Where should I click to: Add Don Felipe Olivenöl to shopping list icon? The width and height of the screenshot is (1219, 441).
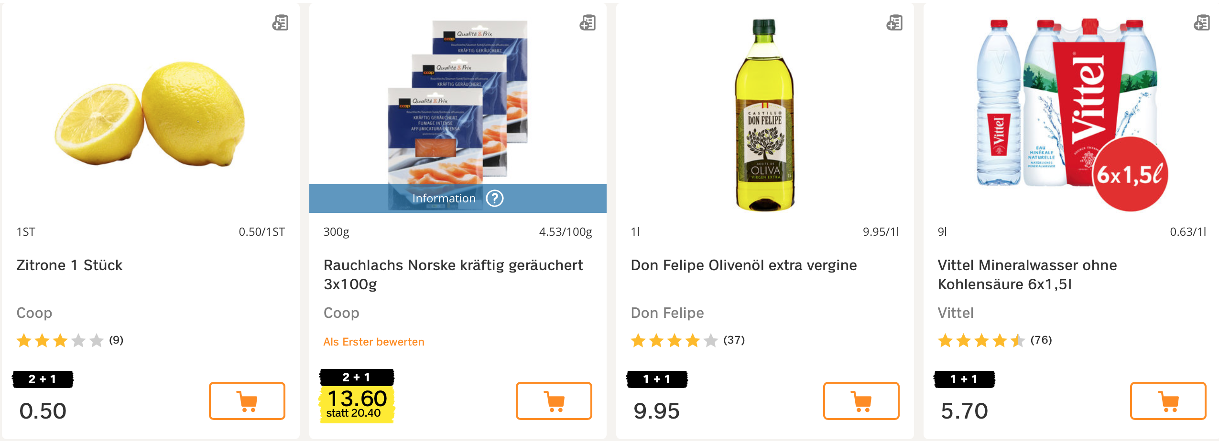pos(894,23)
